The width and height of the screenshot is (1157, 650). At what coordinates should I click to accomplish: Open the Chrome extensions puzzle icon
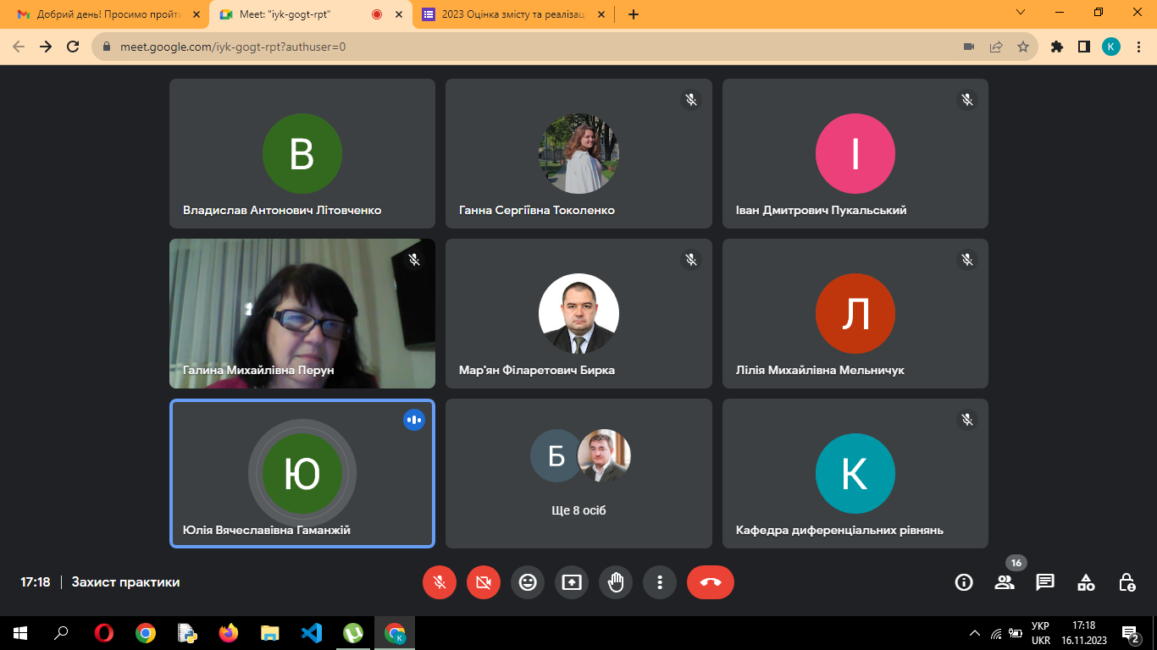pyautogui.click(x=1057, y=47)
